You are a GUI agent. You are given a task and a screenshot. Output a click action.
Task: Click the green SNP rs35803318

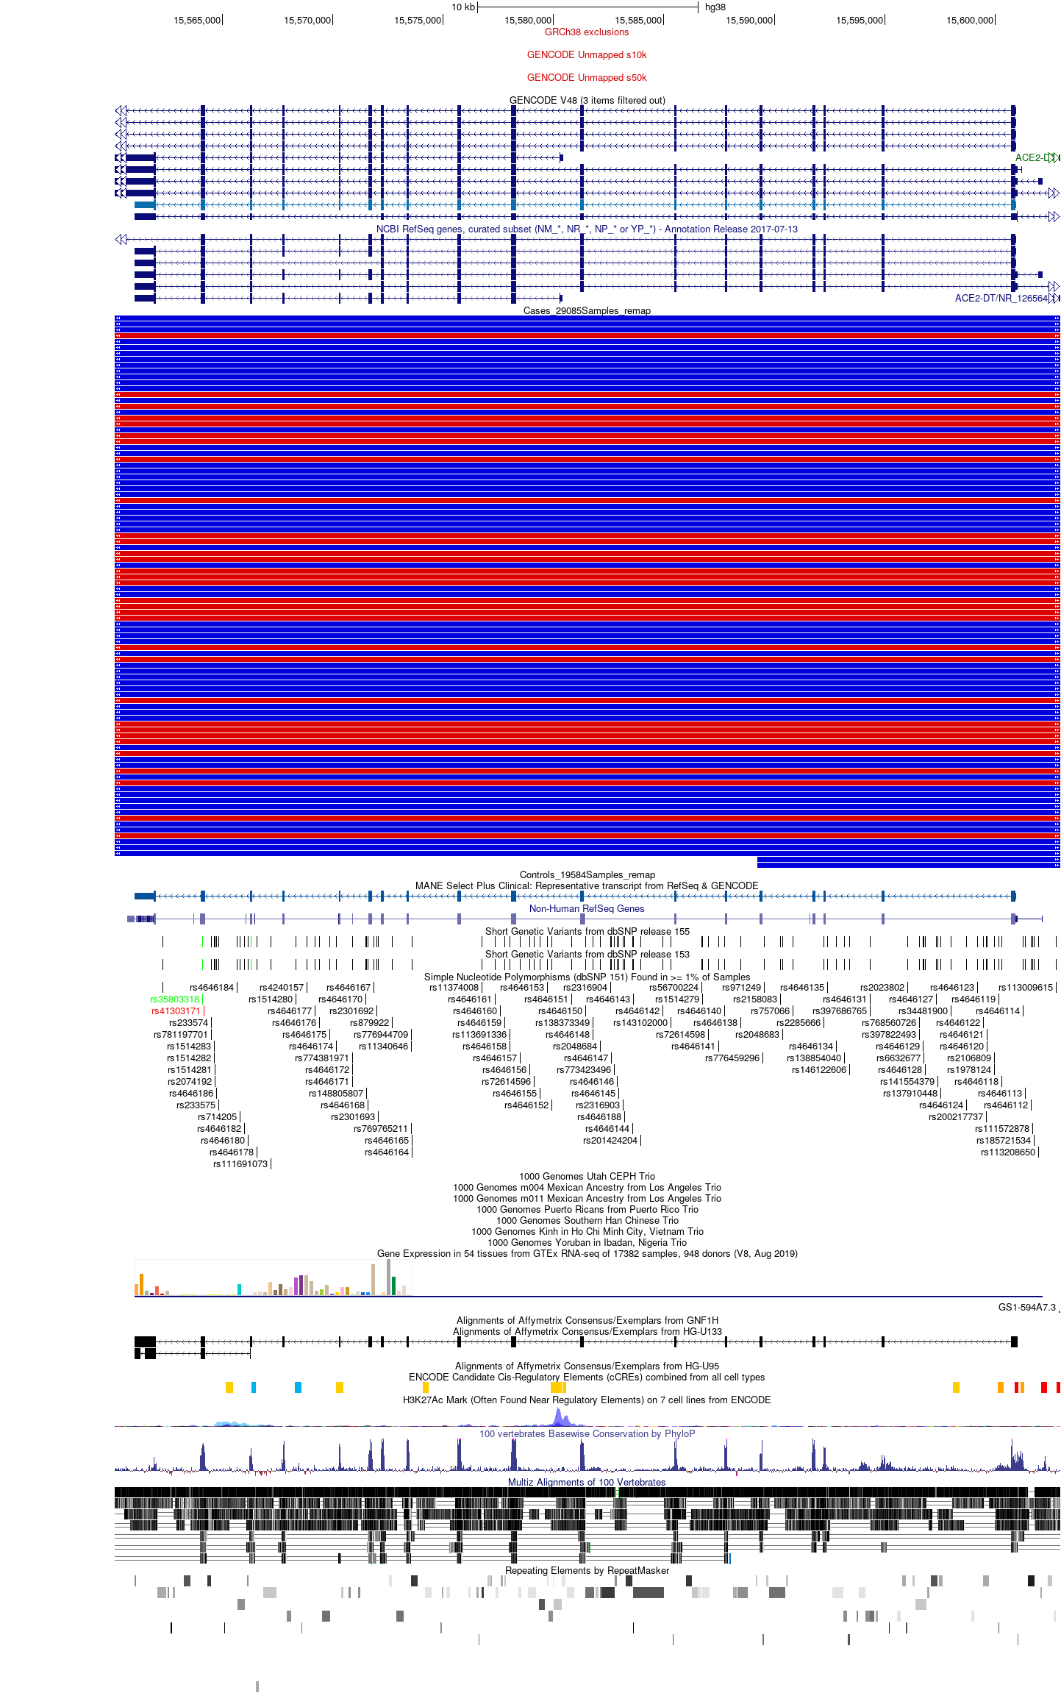coord(174,999)
